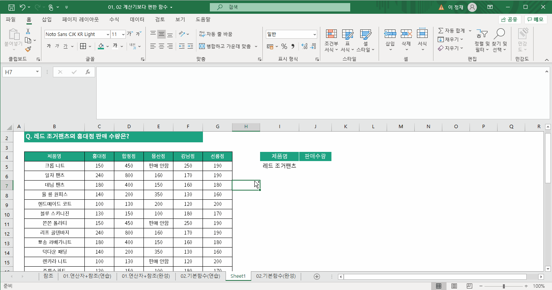Screen dimensions: 552x290
Task: Open the Insert Function fx button
Action: coord(88,72)
